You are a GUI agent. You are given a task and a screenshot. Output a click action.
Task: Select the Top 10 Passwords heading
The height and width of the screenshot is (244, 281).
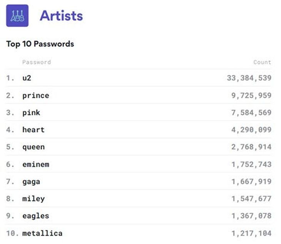point(40,44)
